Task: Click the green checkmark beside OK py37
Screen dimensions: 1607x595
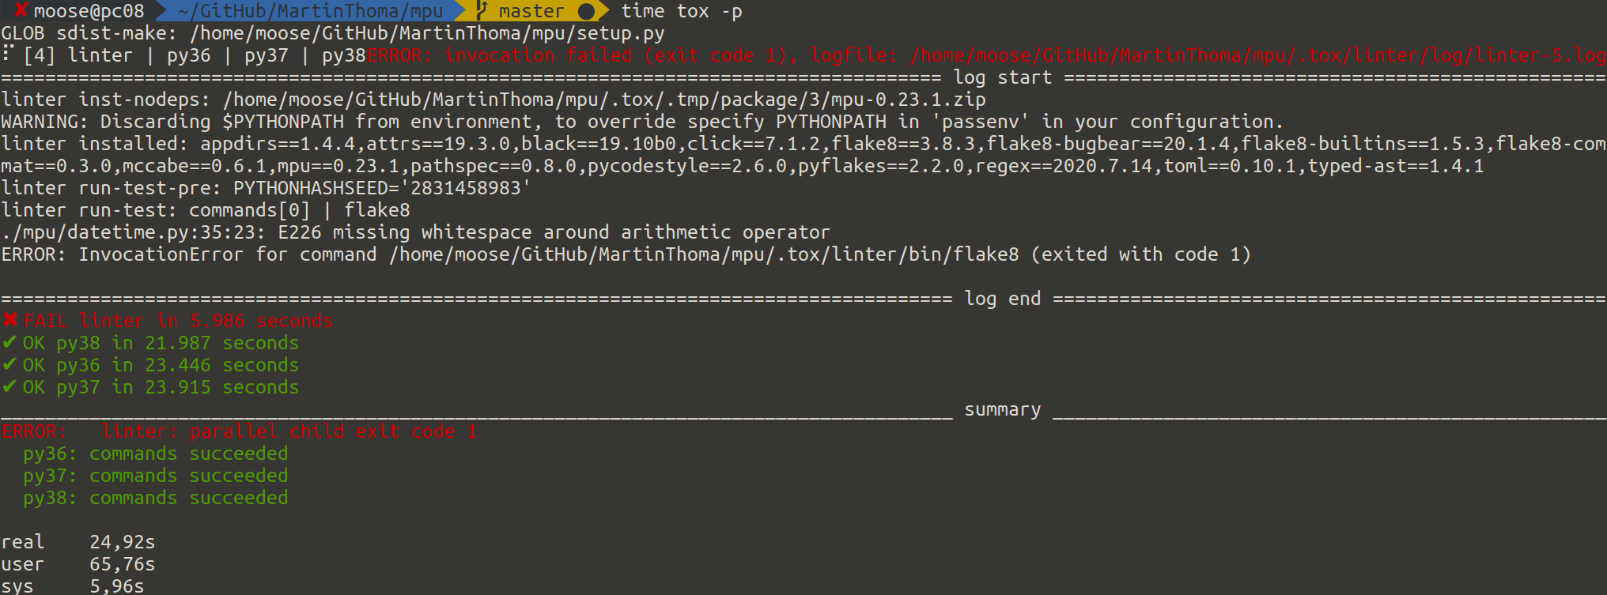Action: pos(9,386)
